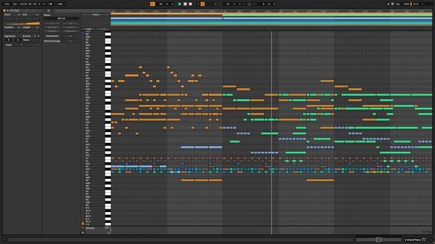Click the Punch-In switch
The width and height of the screenshot is (435, 244).
244,4
